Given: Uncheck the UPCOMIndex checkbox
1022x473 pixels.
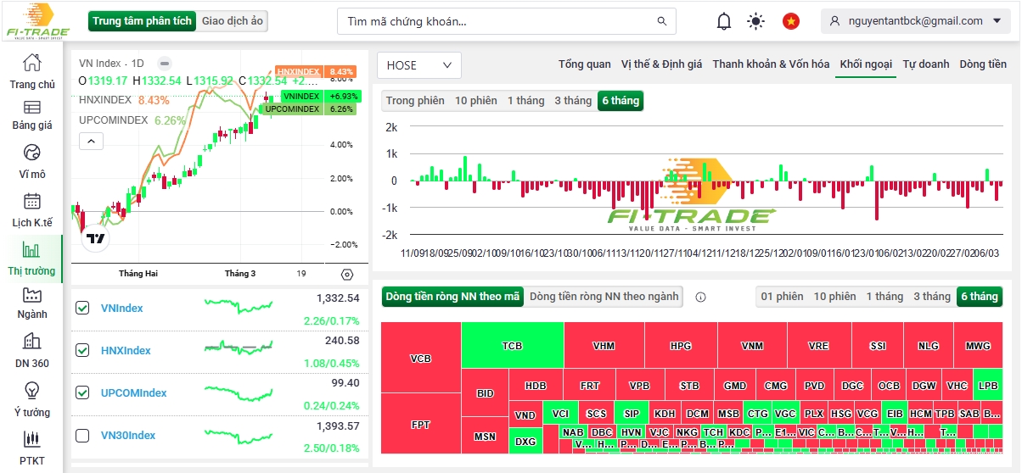Looking at the screenshot, I should tap(82, 392).
